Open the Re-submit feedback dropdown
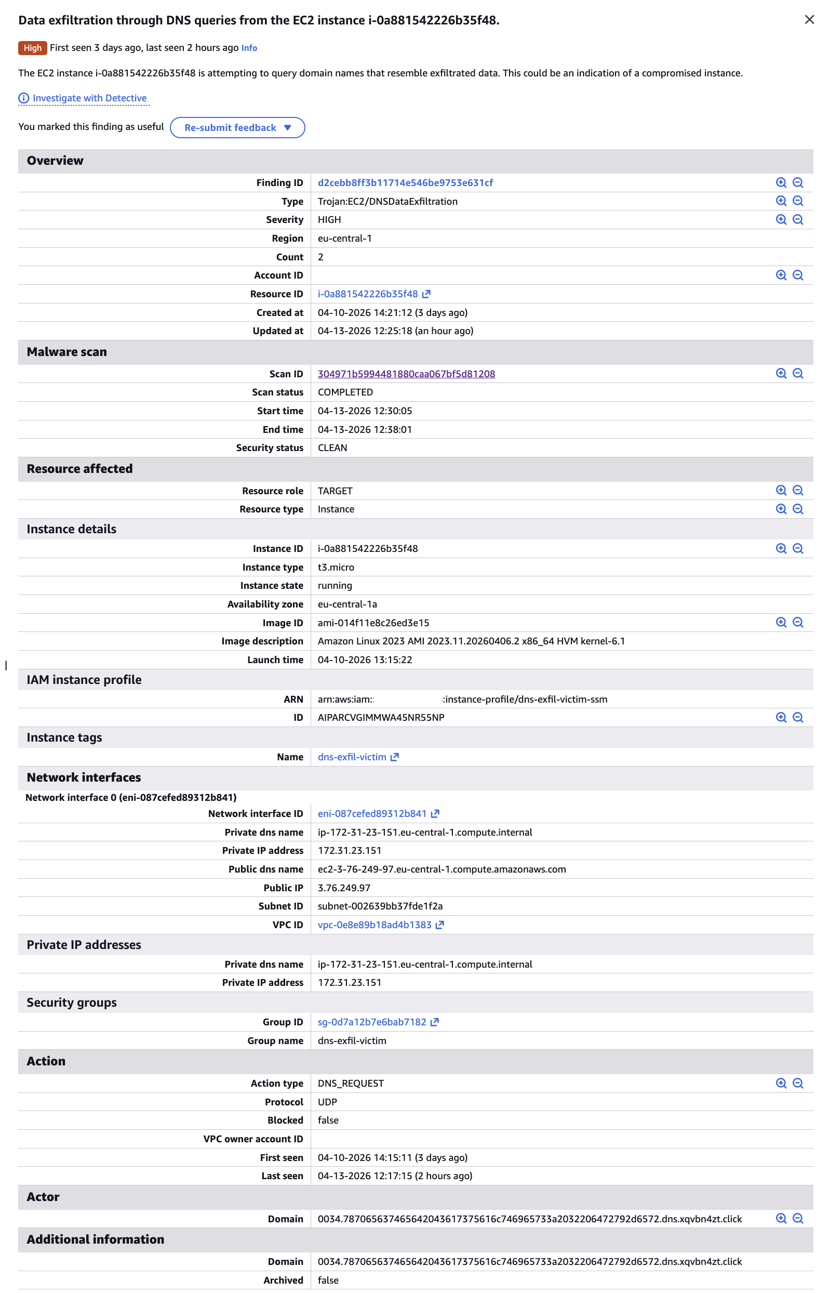The image size is (829, 1293). click(x=237, y=128)
